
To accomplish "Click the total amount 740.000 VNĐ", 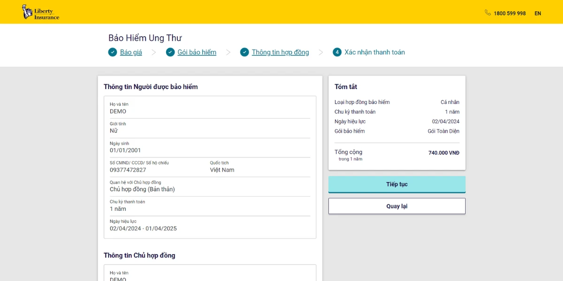I will (x=444, y=153).
